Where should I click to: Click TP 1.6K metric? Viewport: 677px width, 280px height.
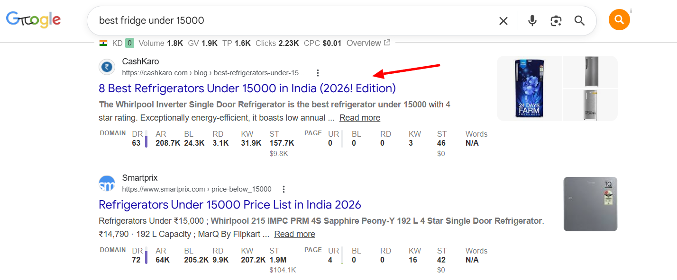[x=236, y=43]
